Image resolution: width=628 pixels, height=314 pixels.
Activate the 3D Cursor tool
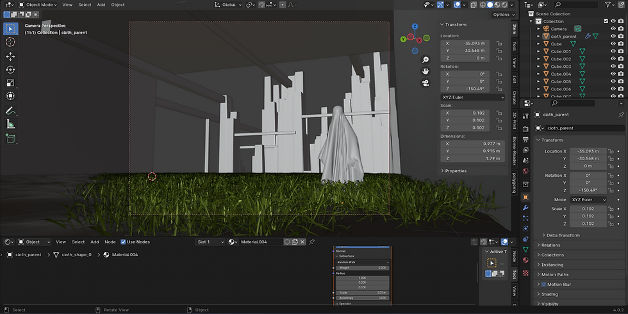tap(10, 42)
